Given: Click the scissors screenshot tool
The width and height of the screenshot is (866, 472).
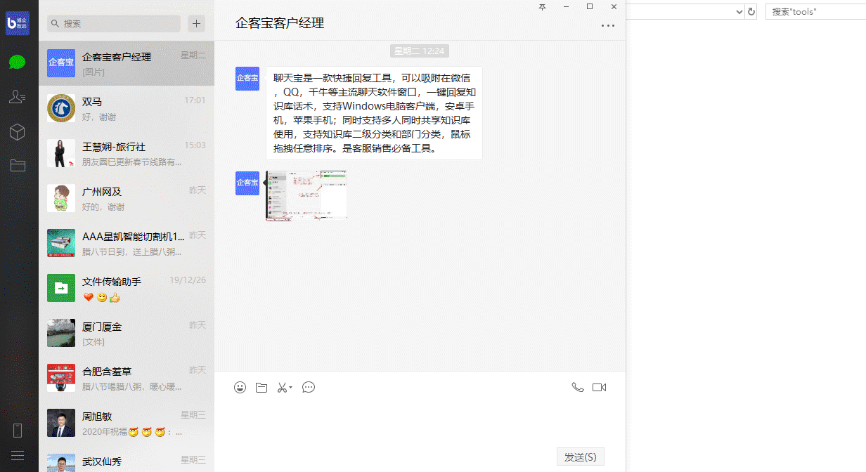Looking at the screenshot, I should [282, 388].
